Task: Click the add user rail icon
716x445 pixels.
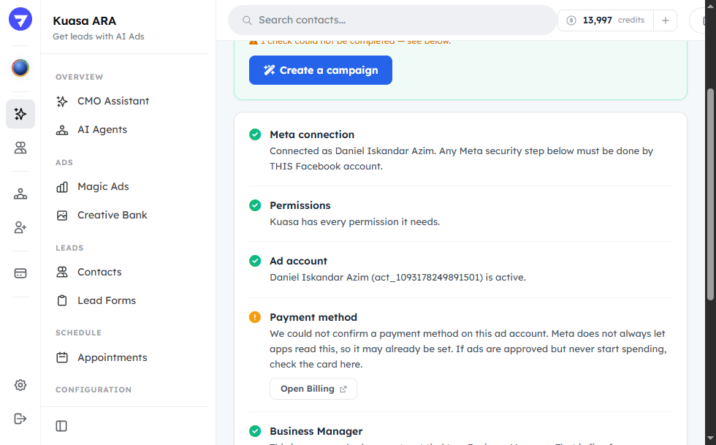Action: (20, 227)
